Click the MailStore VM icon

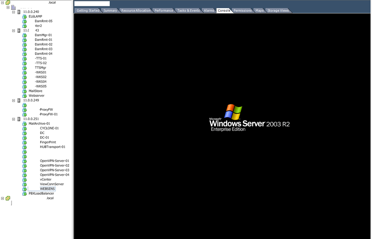point(25,91)
